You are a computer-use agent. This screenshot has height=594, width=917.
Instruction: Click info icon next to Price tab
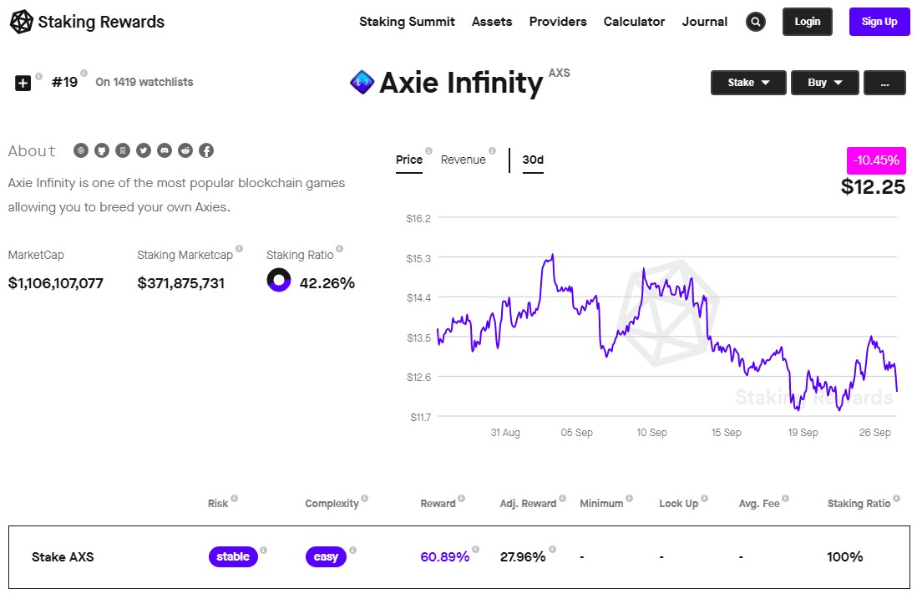(428, 150)
